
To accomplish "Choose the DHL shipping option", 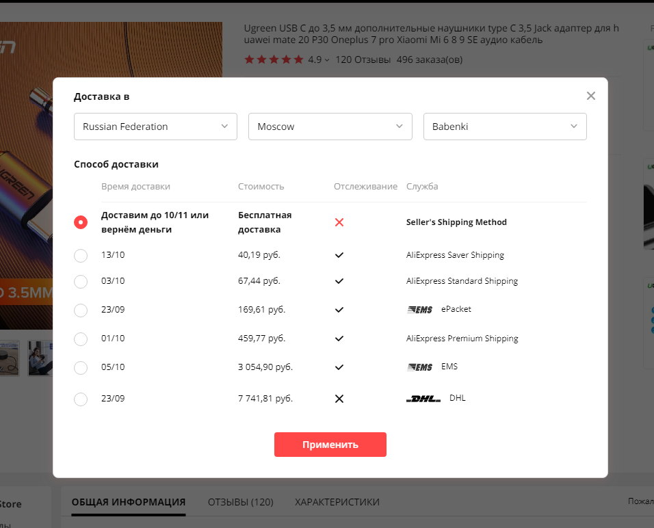I will [81, 399].
